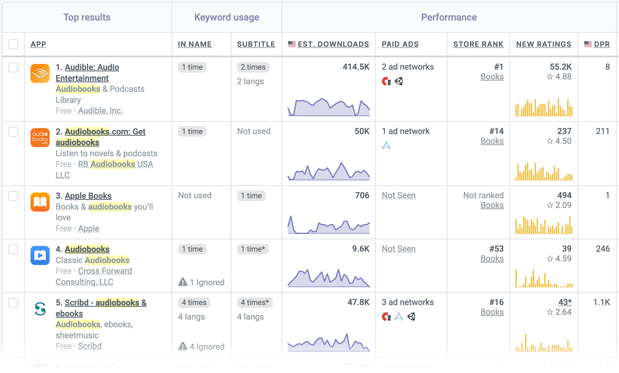Sort by DPR column header

pos(602,44)
